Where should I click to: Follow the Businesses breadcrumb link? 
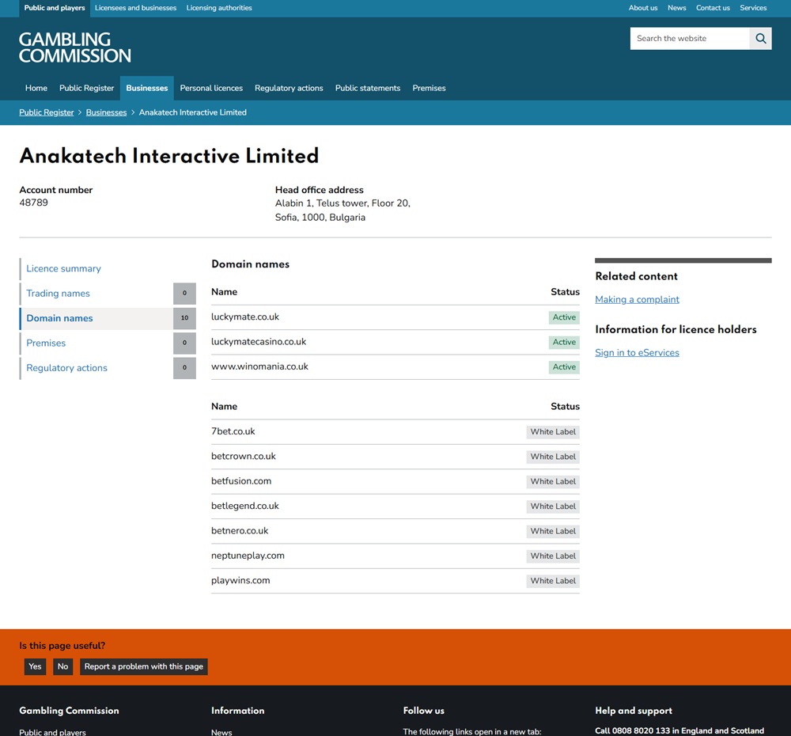pyautogui.click(x=106, y=112)
